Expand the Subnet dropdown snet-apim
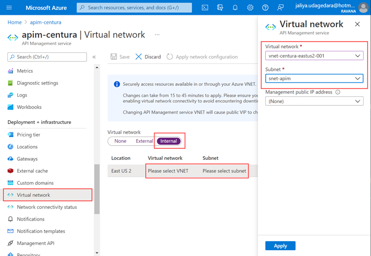Viewport: 371px width, 256px height. pyautogui.click(x=314, y=78)
